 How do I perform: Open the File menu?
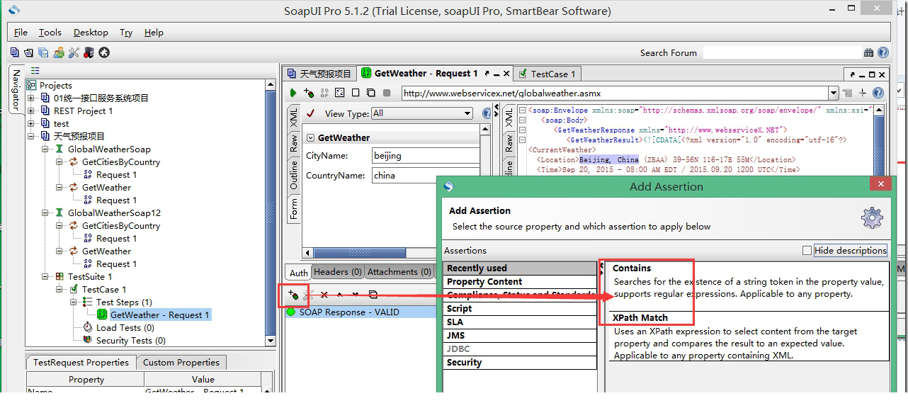21,32
